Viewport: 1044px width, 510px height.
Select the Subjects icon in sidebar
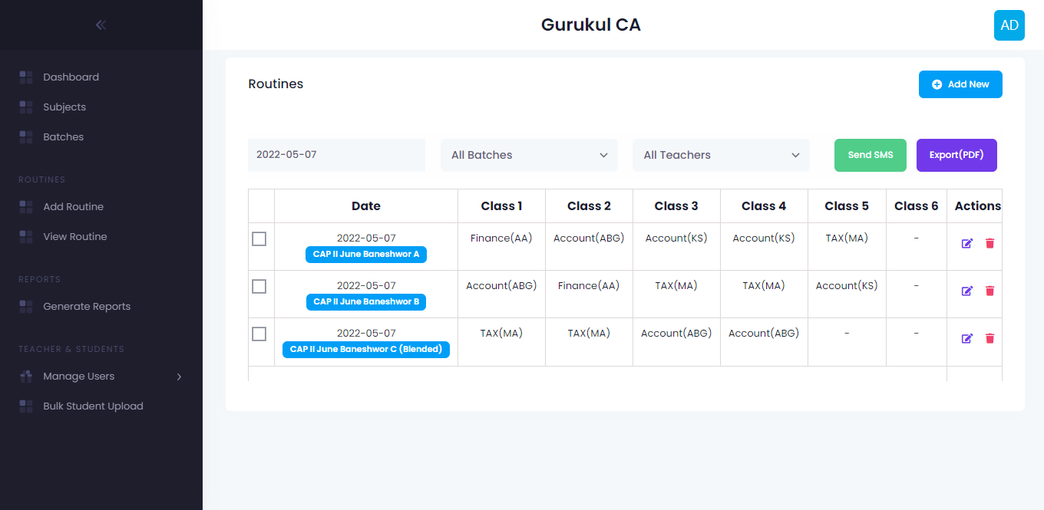pos(25,107)
